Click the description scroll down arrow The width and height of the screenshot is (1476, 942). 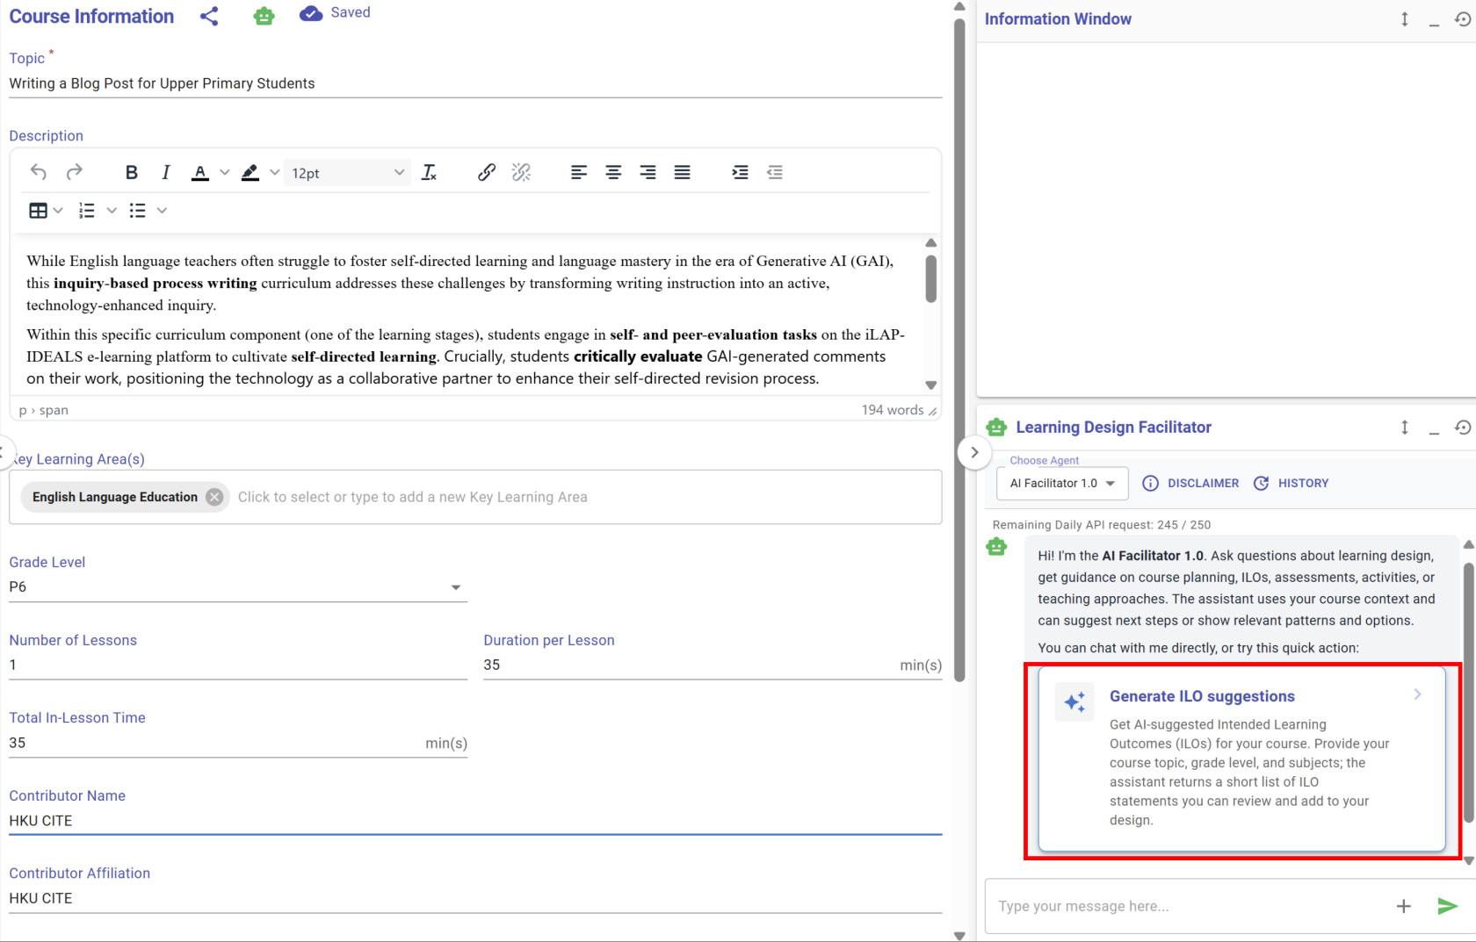point(931,385)
